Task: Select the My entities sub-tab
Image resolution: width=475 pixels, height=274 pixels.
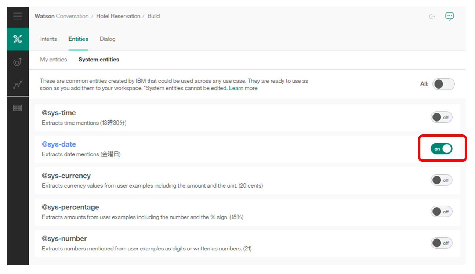Action: (54, 60)
